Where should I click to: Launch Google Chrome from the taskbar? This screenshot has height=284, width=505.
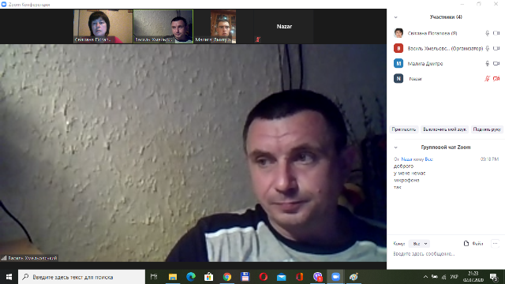pyautogui.click(x=227, y=277)
